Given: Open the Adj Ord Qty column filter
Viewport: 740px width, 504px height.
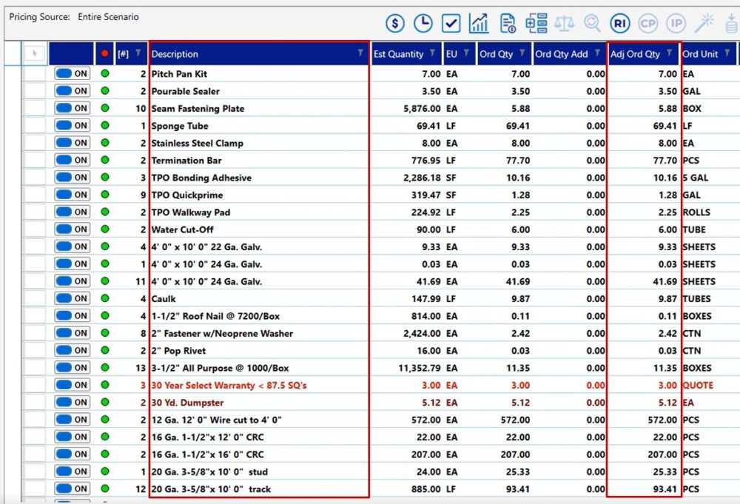Looking at the screenshot, I should click(x=669, y=53).
